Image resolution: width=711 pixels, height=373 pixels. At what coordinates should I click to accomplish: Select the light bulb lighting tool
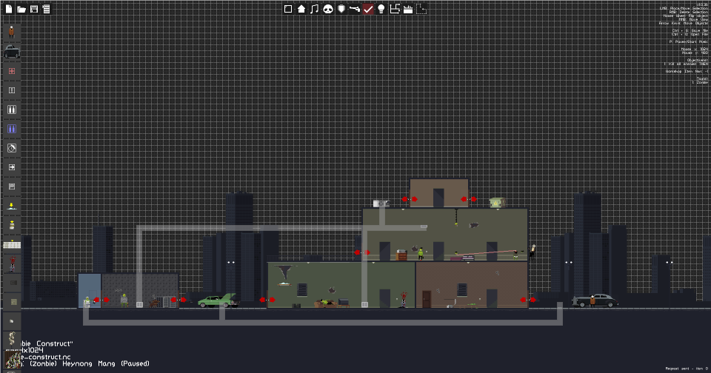[381, 9]
